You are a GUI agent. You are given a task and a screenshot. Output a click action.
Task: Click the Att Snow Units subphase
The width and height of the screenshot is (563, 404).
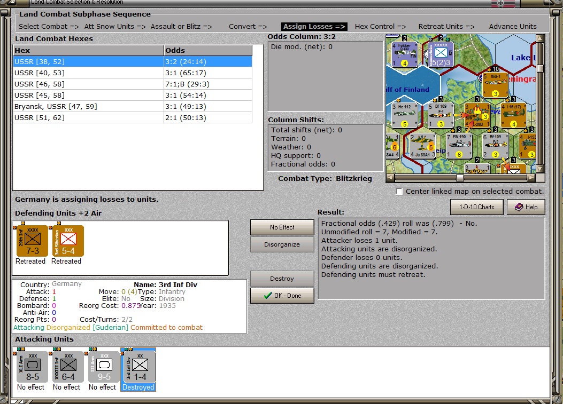(x=115, y=27)
